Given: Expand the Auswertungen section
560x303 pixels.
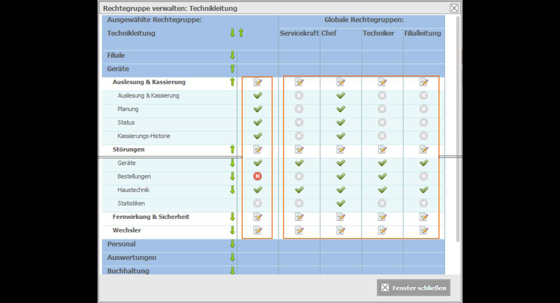Looking at the screenshot, I should tap(232, 257).
